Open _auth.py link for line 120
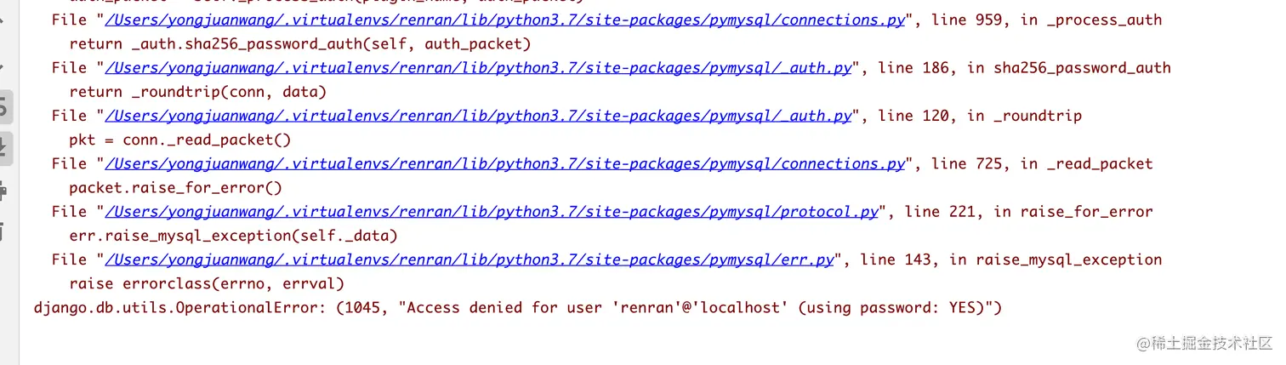The width and height of the screenshot is (1286, 365). [477, 116]
